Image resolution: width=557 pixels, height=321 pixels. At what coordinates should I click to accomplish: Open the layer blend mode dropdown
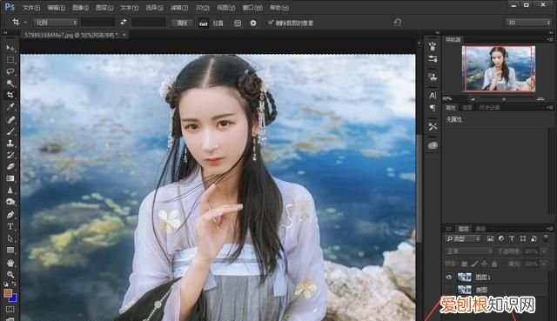click(469, 251)
